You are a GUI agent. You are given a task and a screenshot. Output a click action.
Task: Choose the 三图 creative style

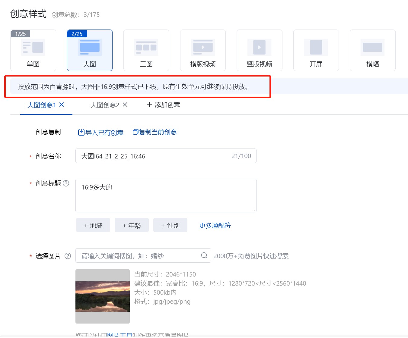coord(146,50)
